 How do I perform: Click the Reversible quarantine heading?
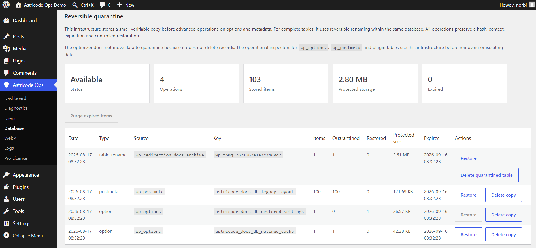click(94, 16)
